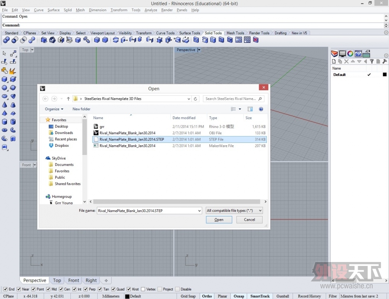389x299 pixels.
Task: Toggle the Perp osnap checkbox
Action: (x=86, y=289)
